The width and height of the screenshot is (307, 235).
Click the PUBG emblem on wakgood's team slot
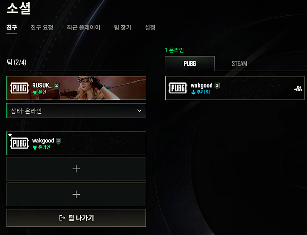coord(20,143)
